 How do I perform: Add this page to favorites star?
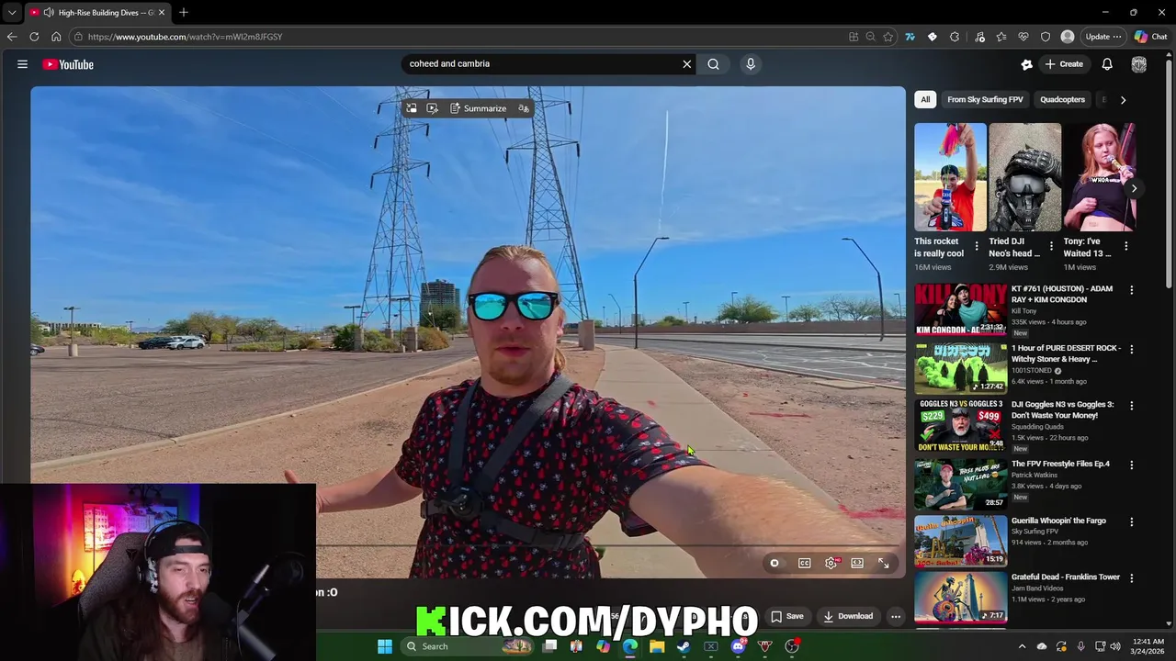(x=888, y=37)
